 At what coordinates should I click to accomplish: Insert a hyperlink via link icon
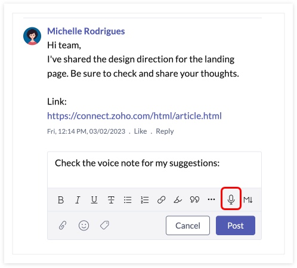click(161, 199)
